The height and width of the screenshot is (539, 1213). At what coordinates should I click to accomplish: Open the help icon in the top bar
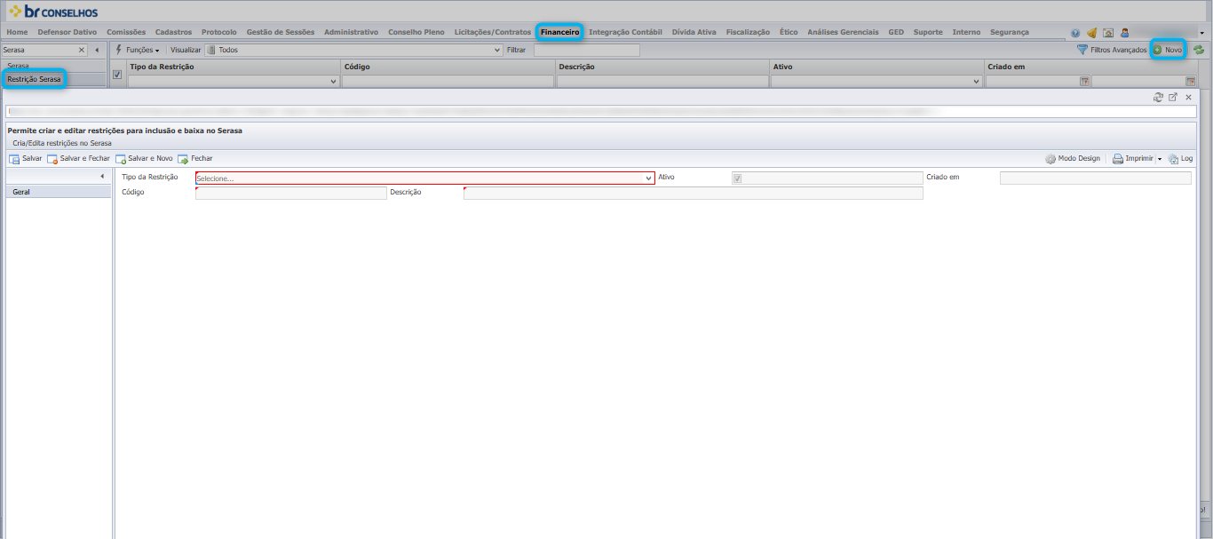(x=1075, y=33)
